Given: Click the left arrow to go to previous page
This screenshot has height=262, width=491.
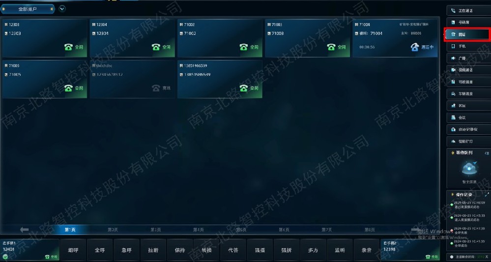Looking at the screenshot, I should coord(25,230).
